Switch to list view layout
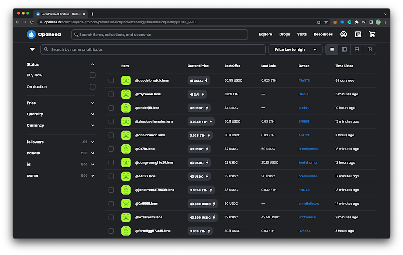403x255 pixels. [x=332, y=49]
